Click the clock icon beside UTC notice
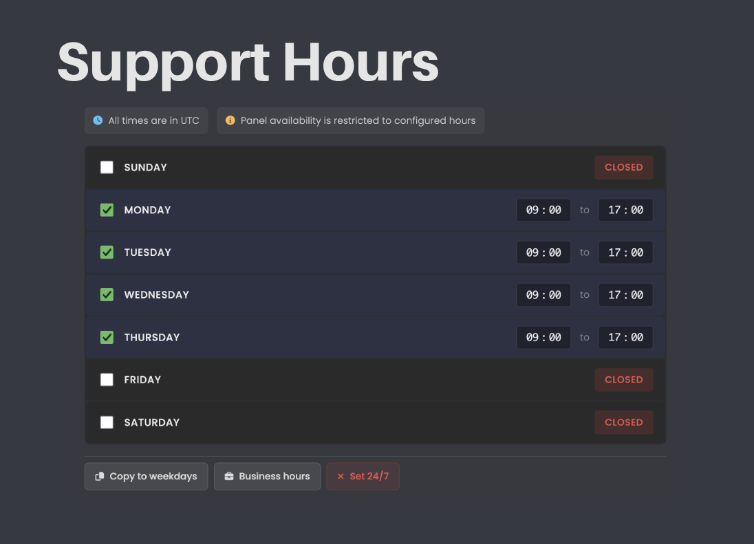Image resolution: width=754 pixels, height=544 pixels. tap(98, 120)
